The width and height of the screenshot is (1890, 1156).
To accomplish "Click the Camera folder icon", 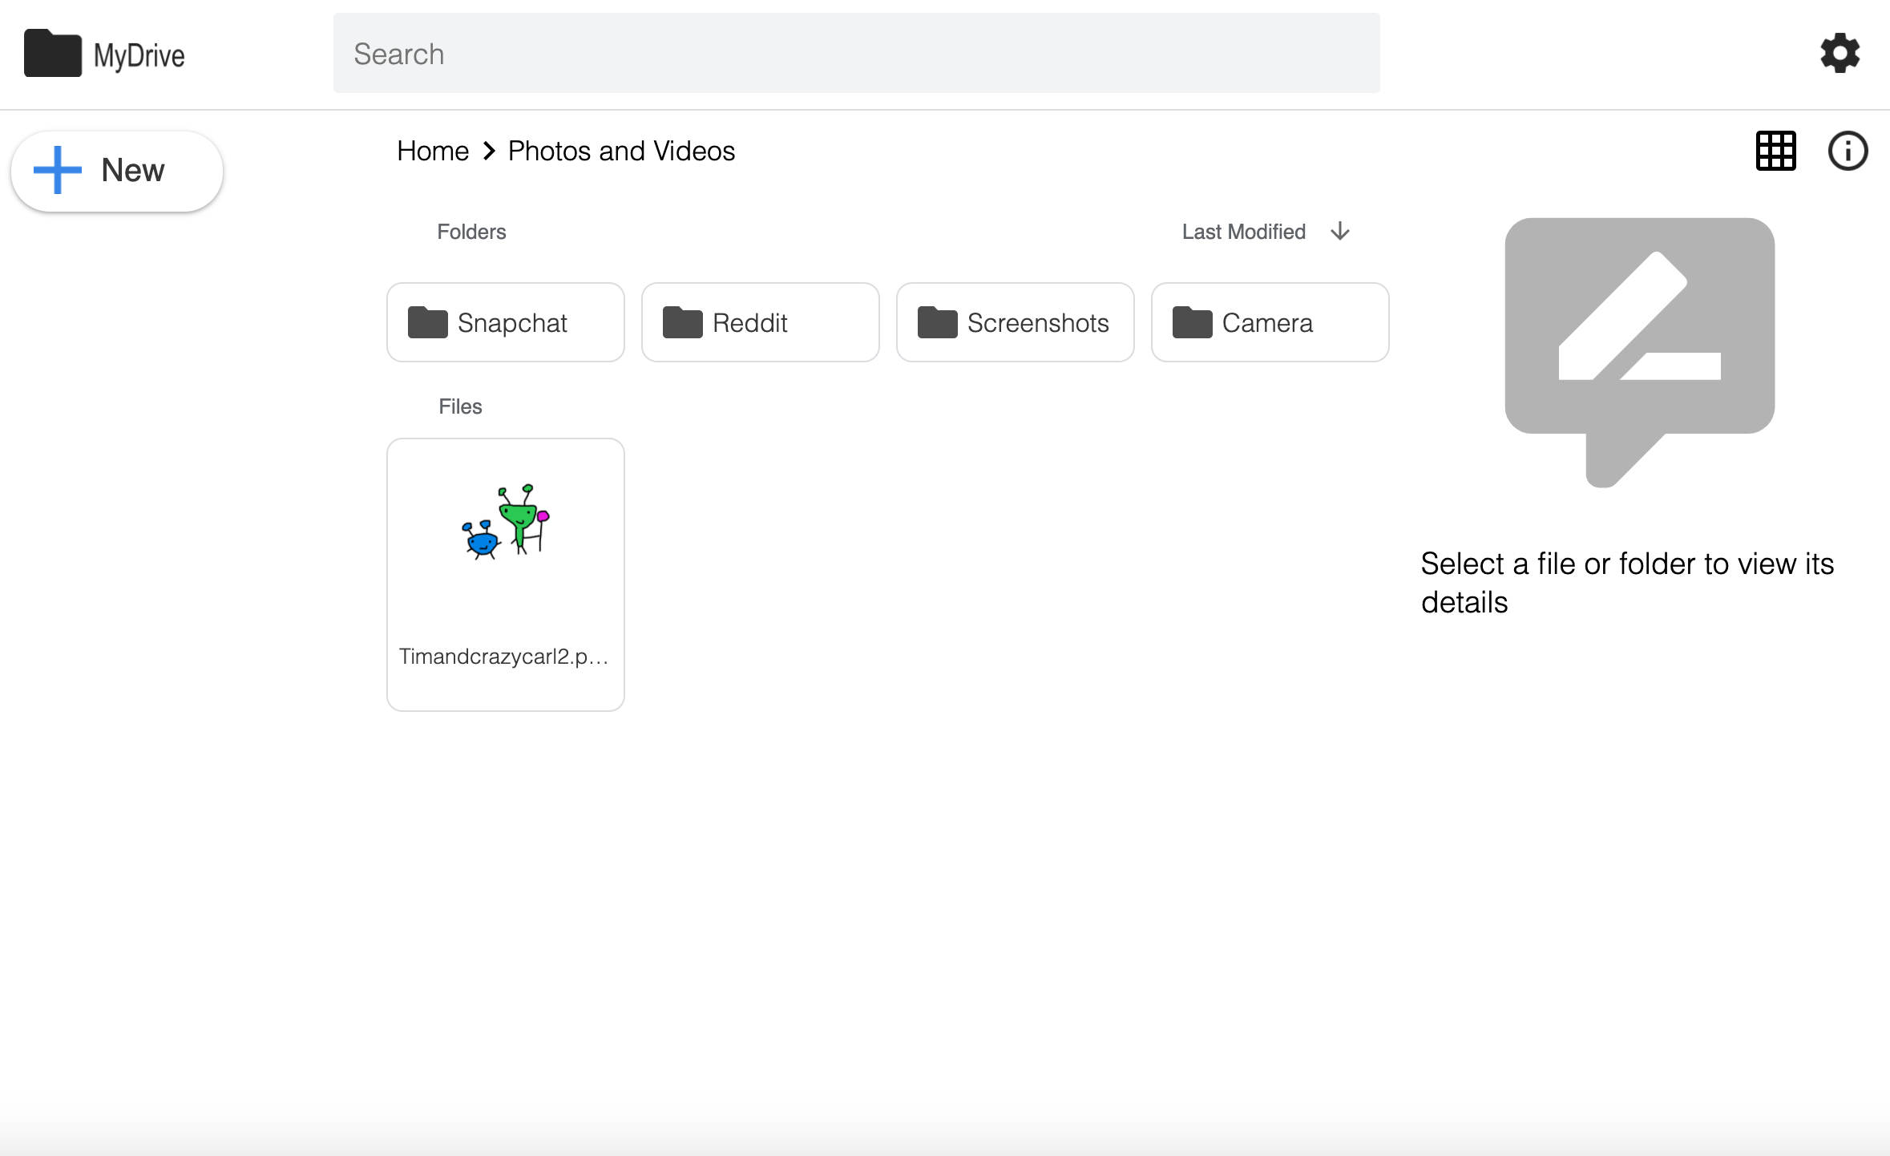I will point(1192,322).
